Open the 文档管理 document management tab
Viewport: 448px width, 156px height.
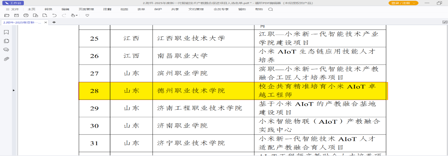[x=196, y=9]
